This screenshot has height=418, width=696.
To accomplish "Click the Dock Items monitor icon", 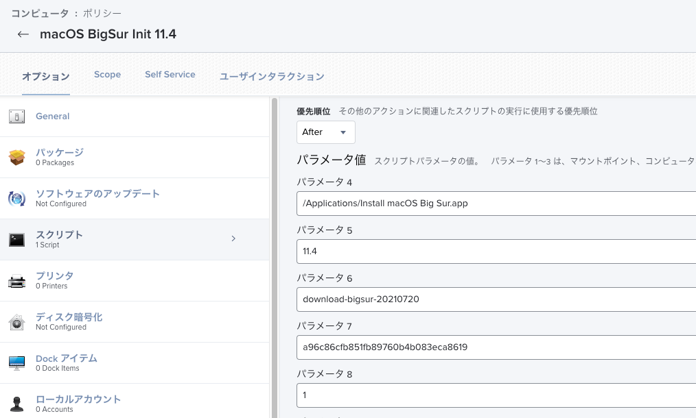I will pyautogui.click(x=17, y=363).
